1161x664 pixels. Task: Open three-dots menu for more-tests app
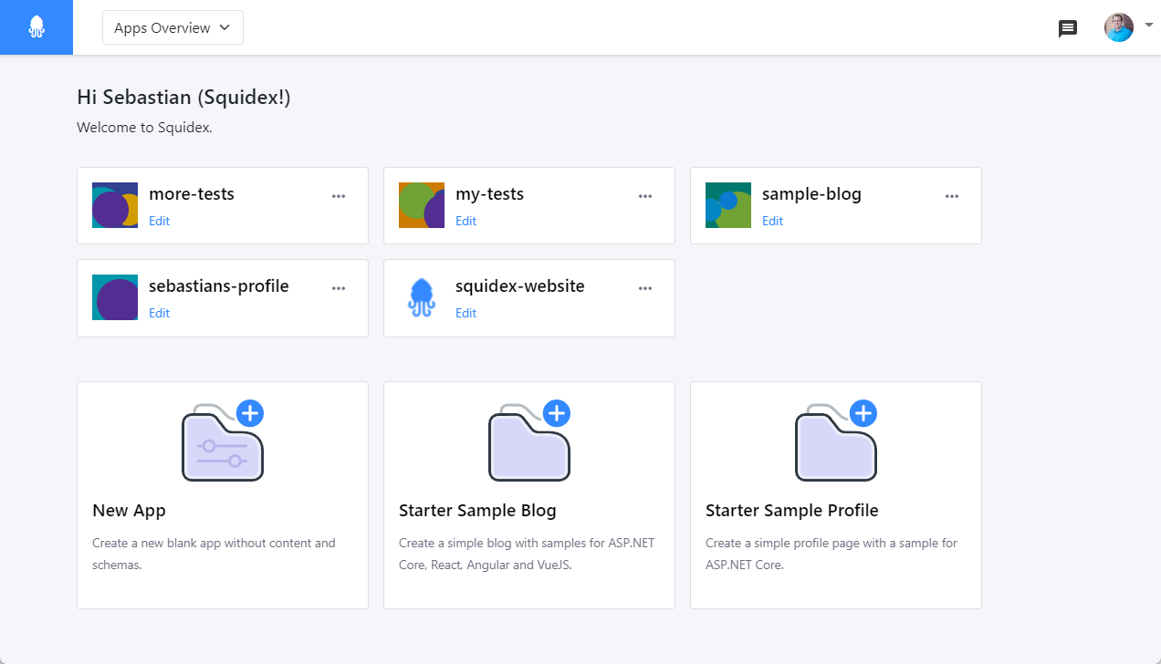click(339, 196)
